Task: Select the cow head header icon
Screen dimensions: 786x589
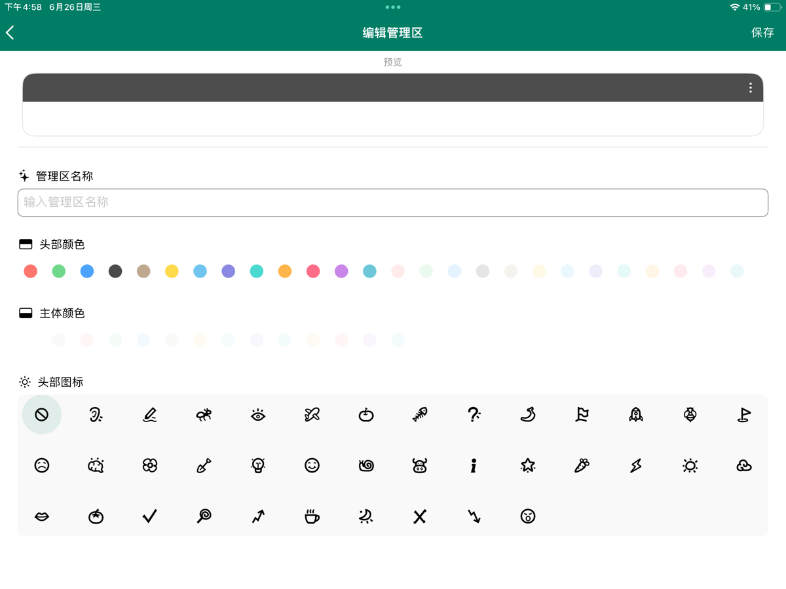Action: (420, 465)
